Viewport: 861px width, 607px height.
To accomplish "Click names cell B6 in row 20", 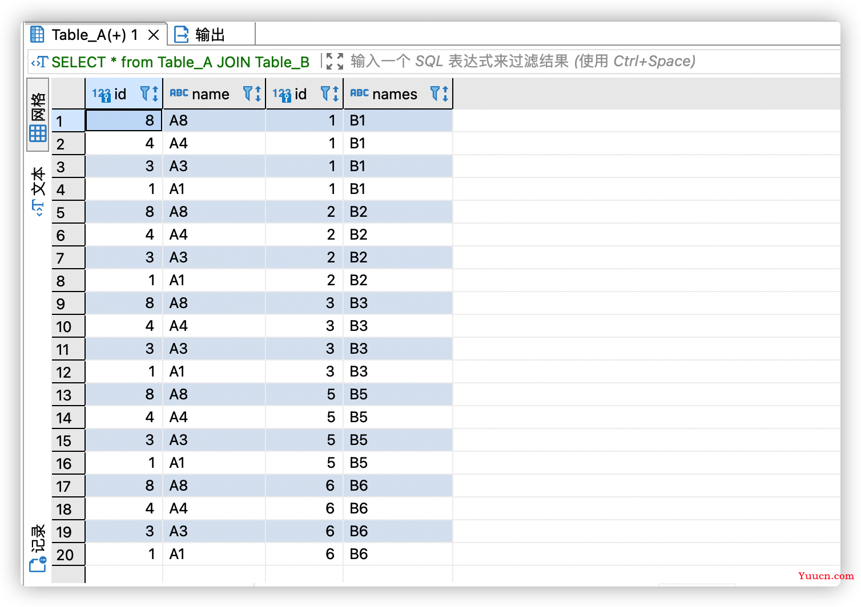I will point(398,554).
